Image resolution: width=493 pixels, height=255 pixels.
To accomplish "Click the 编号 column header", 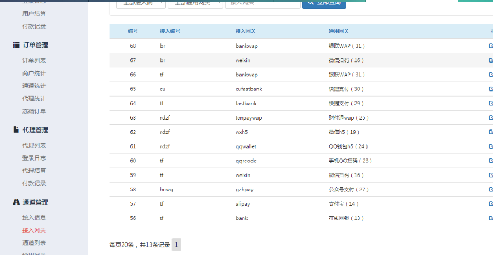I will [x=133, y=31].
